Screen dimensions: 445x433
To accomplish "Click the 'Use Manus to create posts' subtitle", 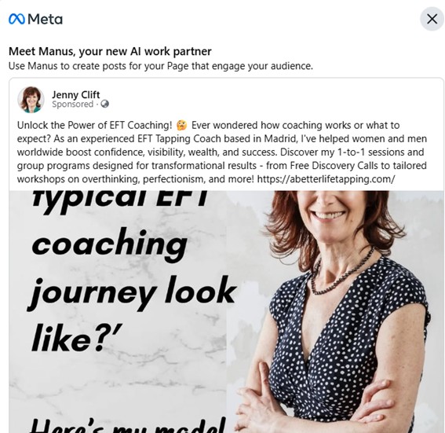I will coord(161,66).
